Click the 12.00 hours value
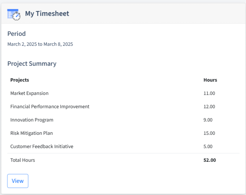The height and width of the screenshot is (195, 246). [x=209, y=106]
